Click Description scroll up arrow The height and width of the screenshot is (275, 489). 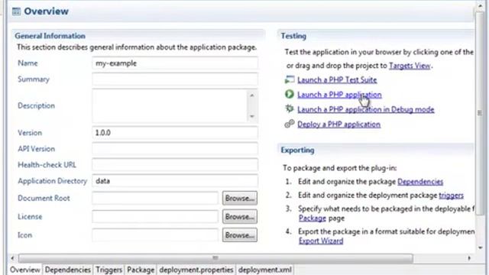coord(252,95)
